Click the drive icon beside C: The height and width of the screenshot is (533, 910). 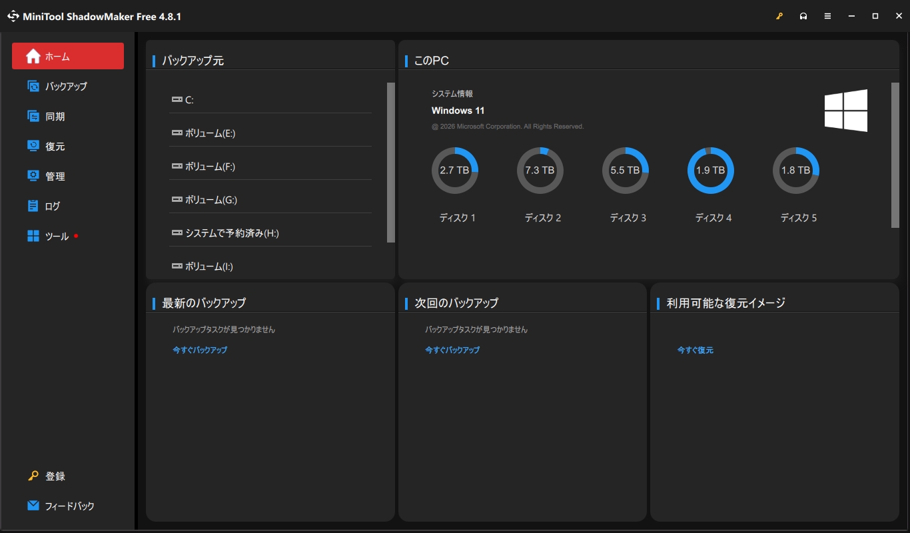[x=177, y=99]
